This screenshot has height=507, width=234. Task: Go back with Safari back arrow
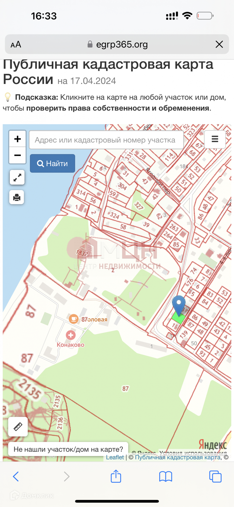[16, 476]
